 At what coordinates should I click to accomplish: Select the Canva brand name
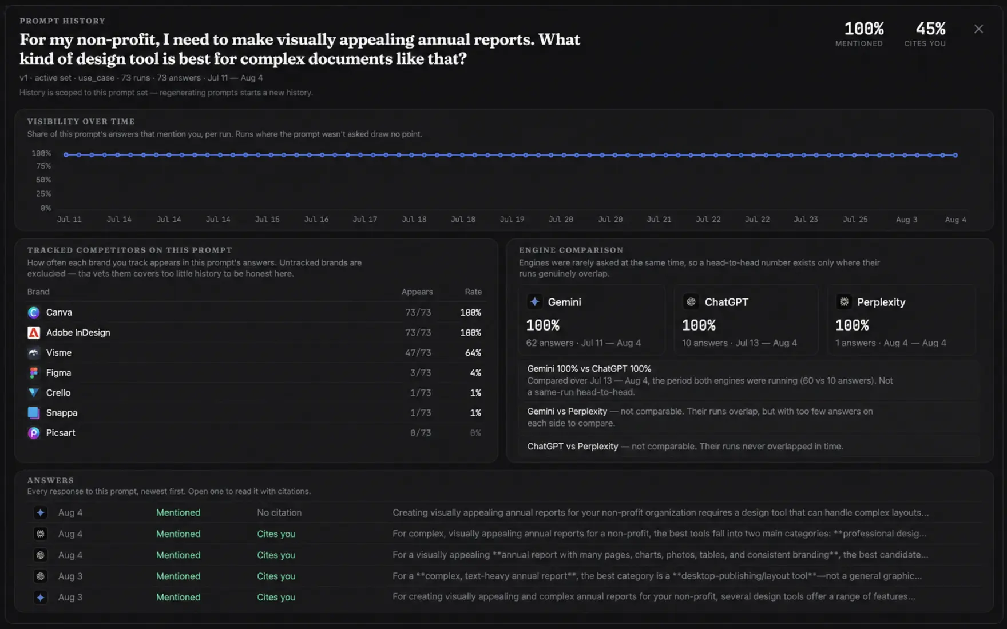[x=59, y=312]
